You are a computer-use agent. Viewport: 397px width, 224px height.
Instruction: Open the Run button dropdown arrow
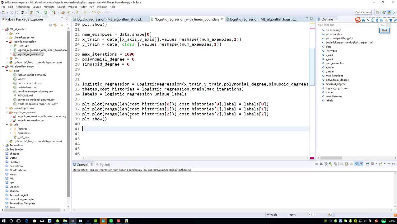click(49, 12)
